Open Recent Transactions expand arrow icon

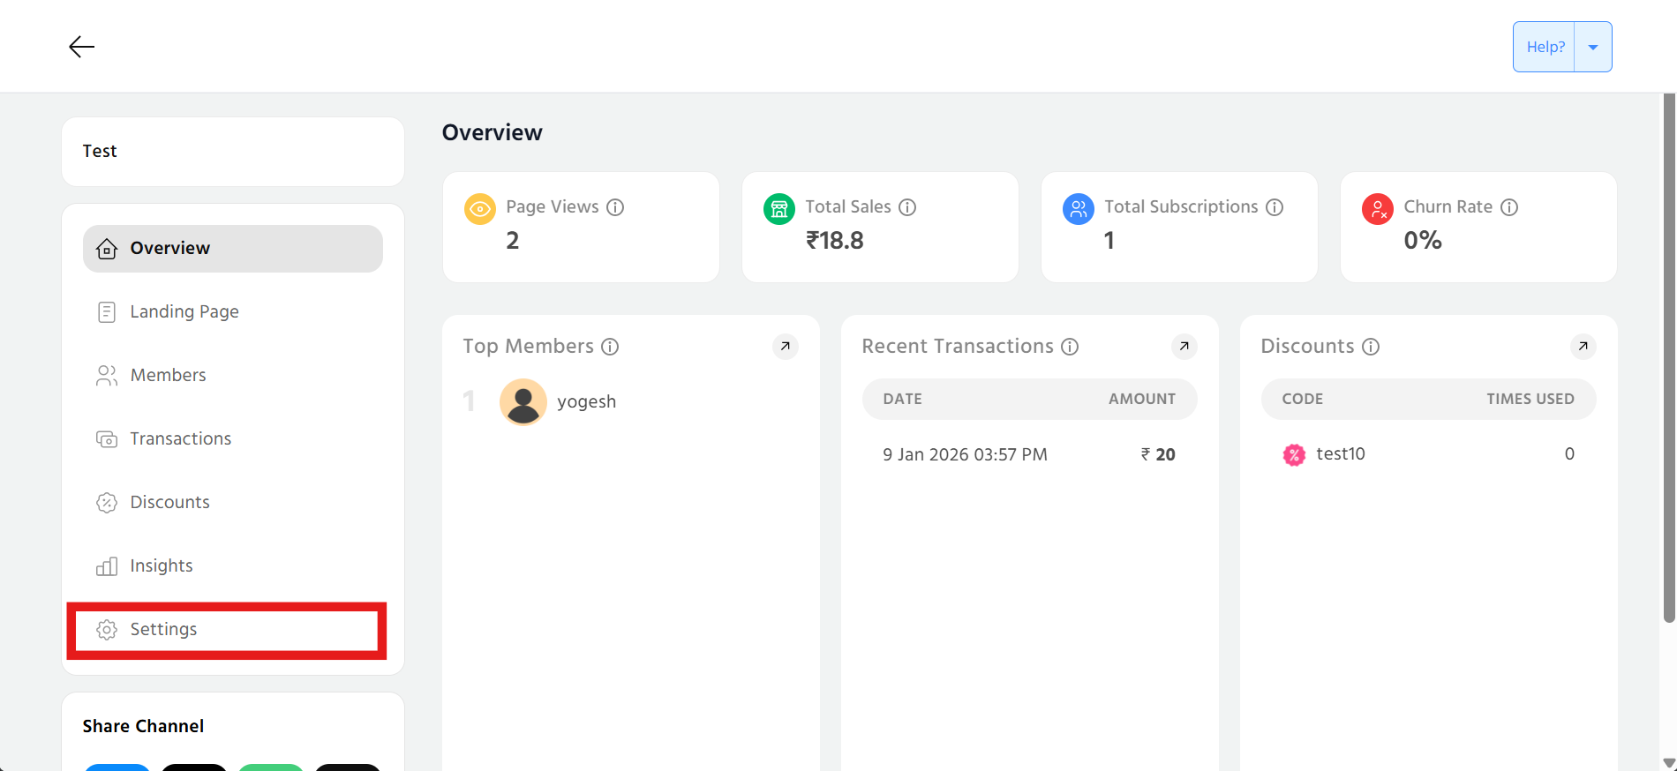pos(1184,347)
